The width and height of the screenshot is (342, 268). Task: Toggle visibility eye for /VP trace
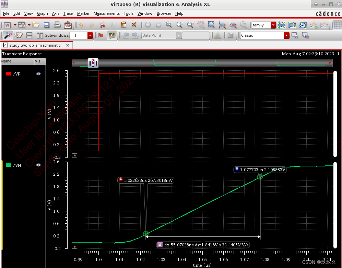point(38,73)
